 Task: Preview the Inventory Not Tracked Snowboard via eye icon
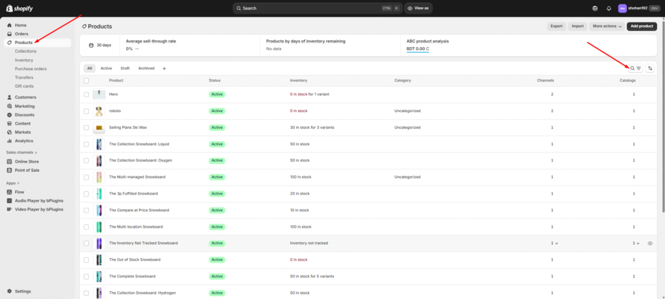pyautogui.click(x=650, y=243)
